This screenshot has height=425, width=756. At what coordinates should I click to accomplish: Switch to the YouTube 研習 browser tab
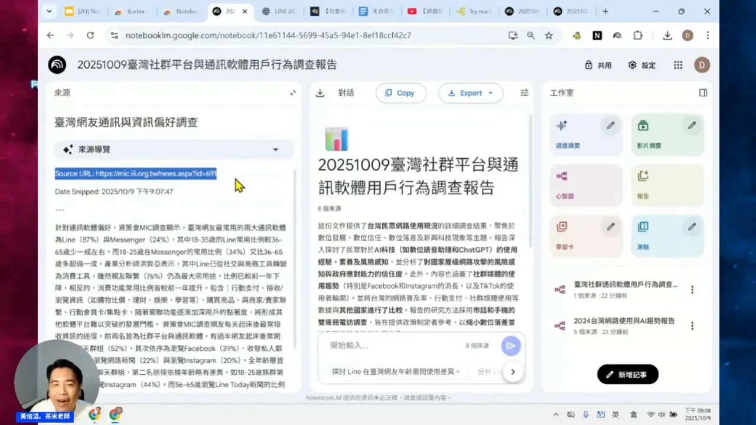pyautogui.click(x=426, y=11)
